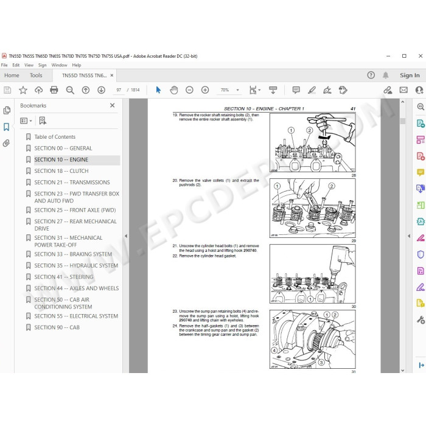Screen dimensions: 426x426
Task: Open the Help question mark icon
Action: click(371, 75)
